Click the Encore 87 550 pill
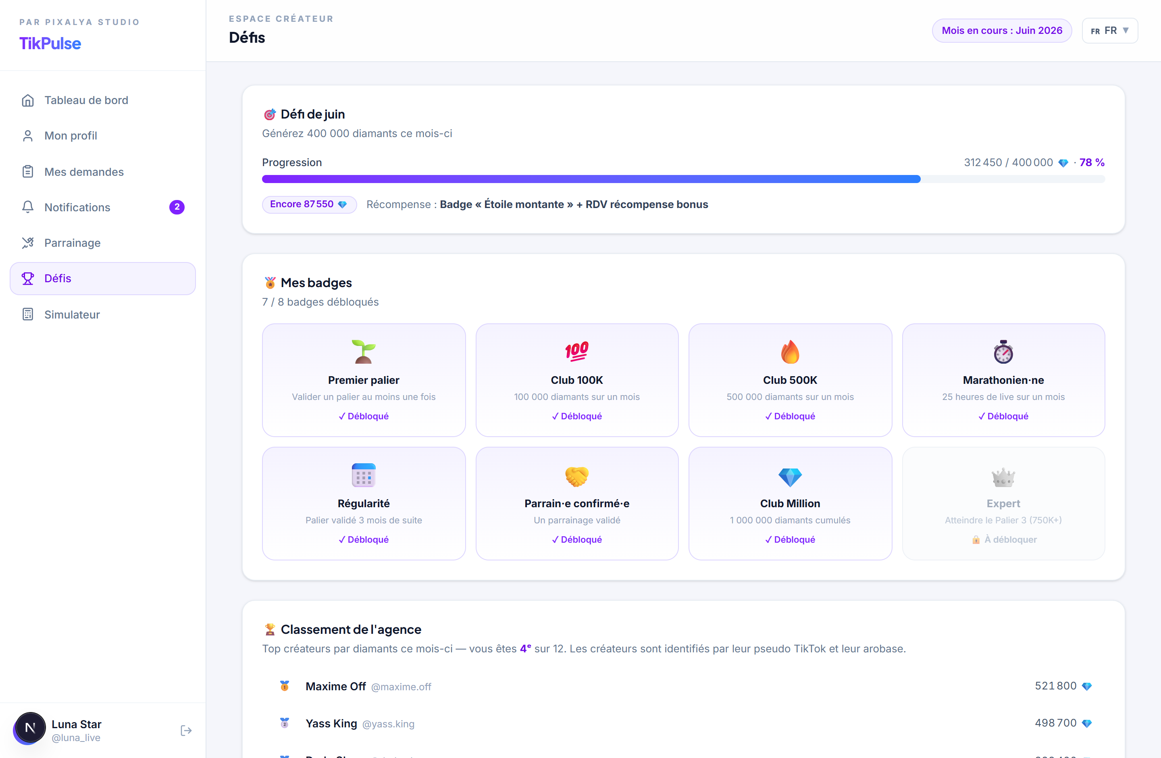 tap(309, 204)
